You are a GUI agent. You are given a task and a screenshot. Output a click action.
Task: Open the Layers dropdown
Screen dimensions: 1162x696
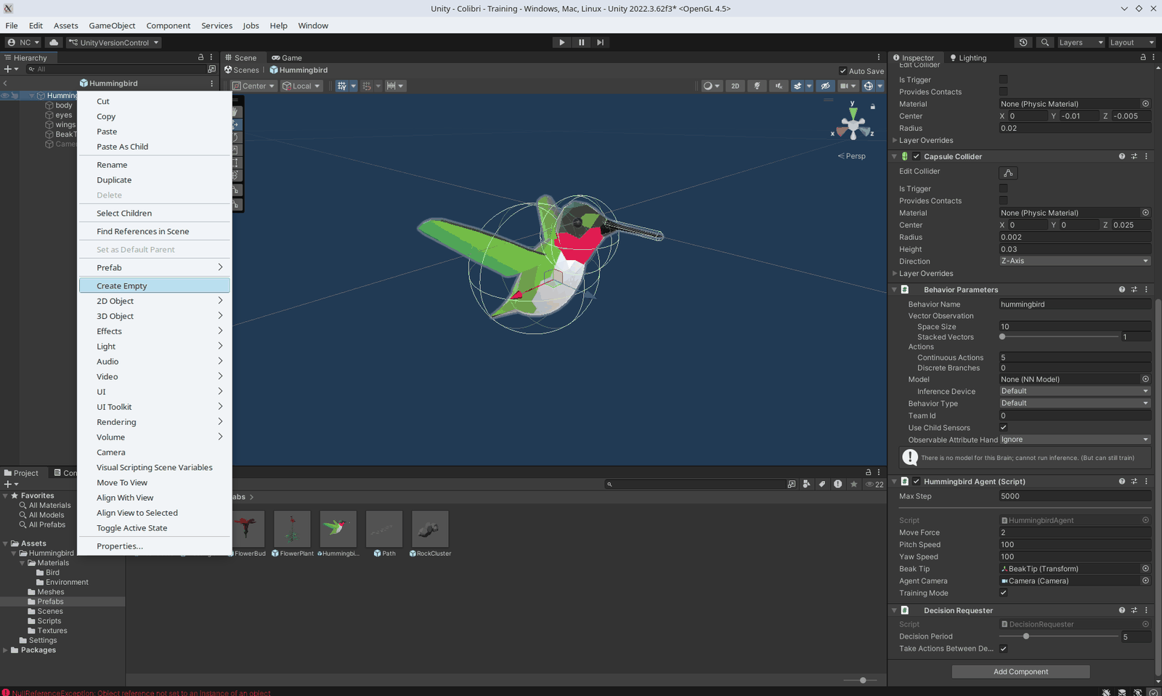(1081, 42)
